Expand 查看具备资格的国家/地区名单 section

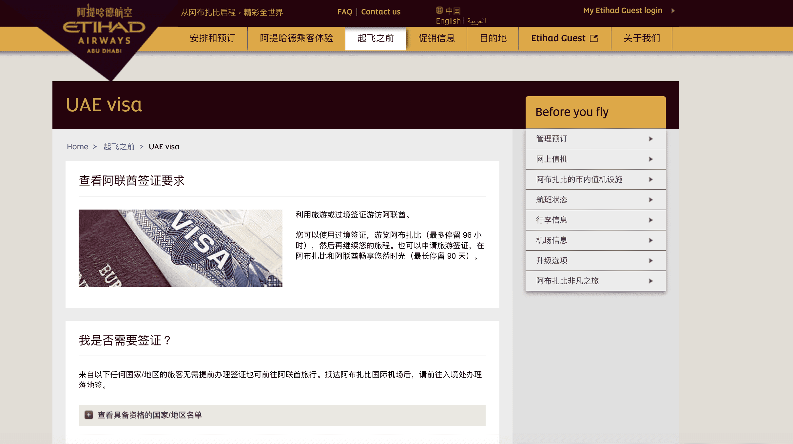(88, 415)
